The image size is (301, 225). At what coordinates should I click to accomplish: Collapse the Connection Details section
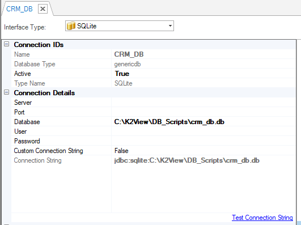coord(7,92)
